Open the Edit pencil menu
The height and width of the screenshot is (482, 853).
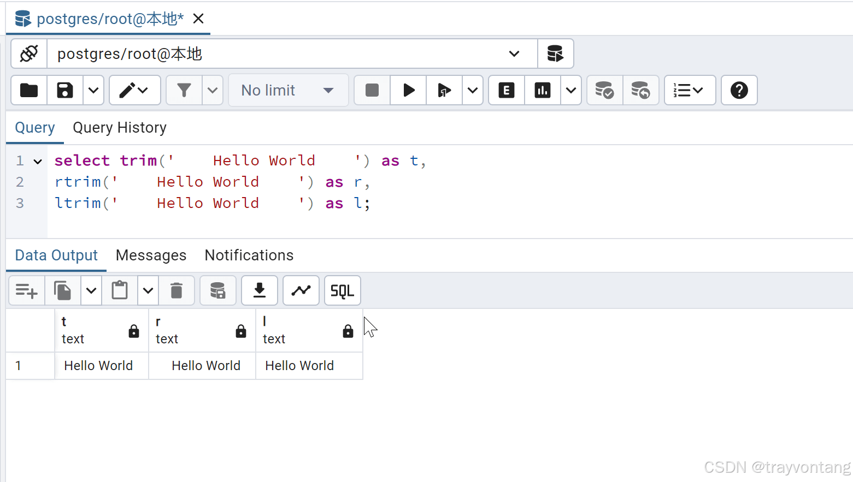click(134, 90)
